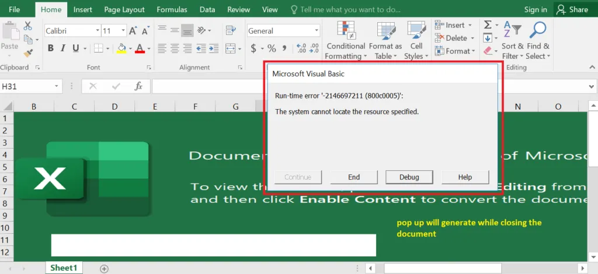Add a new sheet with plus

(x=104, y=269)
